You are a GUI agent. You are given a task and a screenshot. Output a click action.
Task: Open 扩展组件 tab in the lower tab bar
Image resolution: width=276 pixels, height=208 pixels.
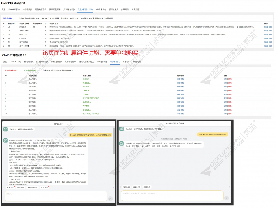126,62
